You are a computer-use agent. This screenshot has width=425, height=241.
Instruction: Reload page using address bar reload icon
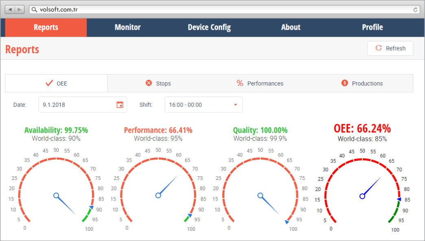415,9
